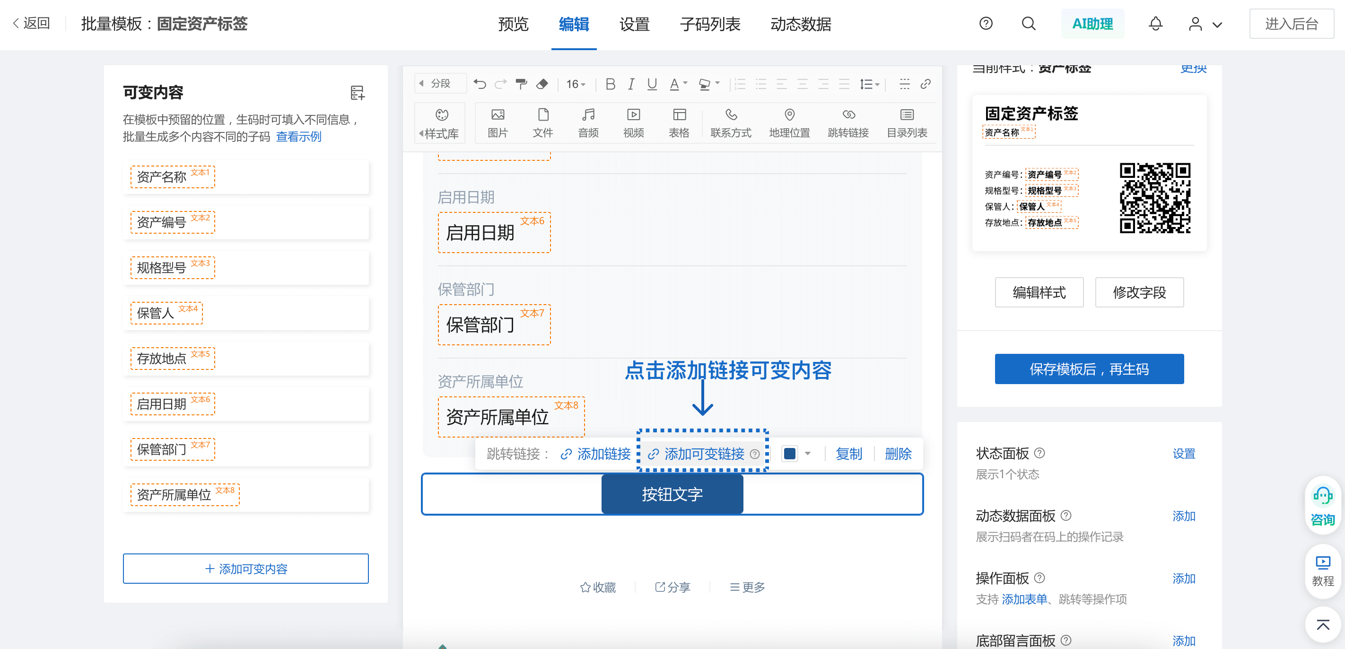
Task: Expand the font color dropdown arrow
Action: [x=684, y=84]
